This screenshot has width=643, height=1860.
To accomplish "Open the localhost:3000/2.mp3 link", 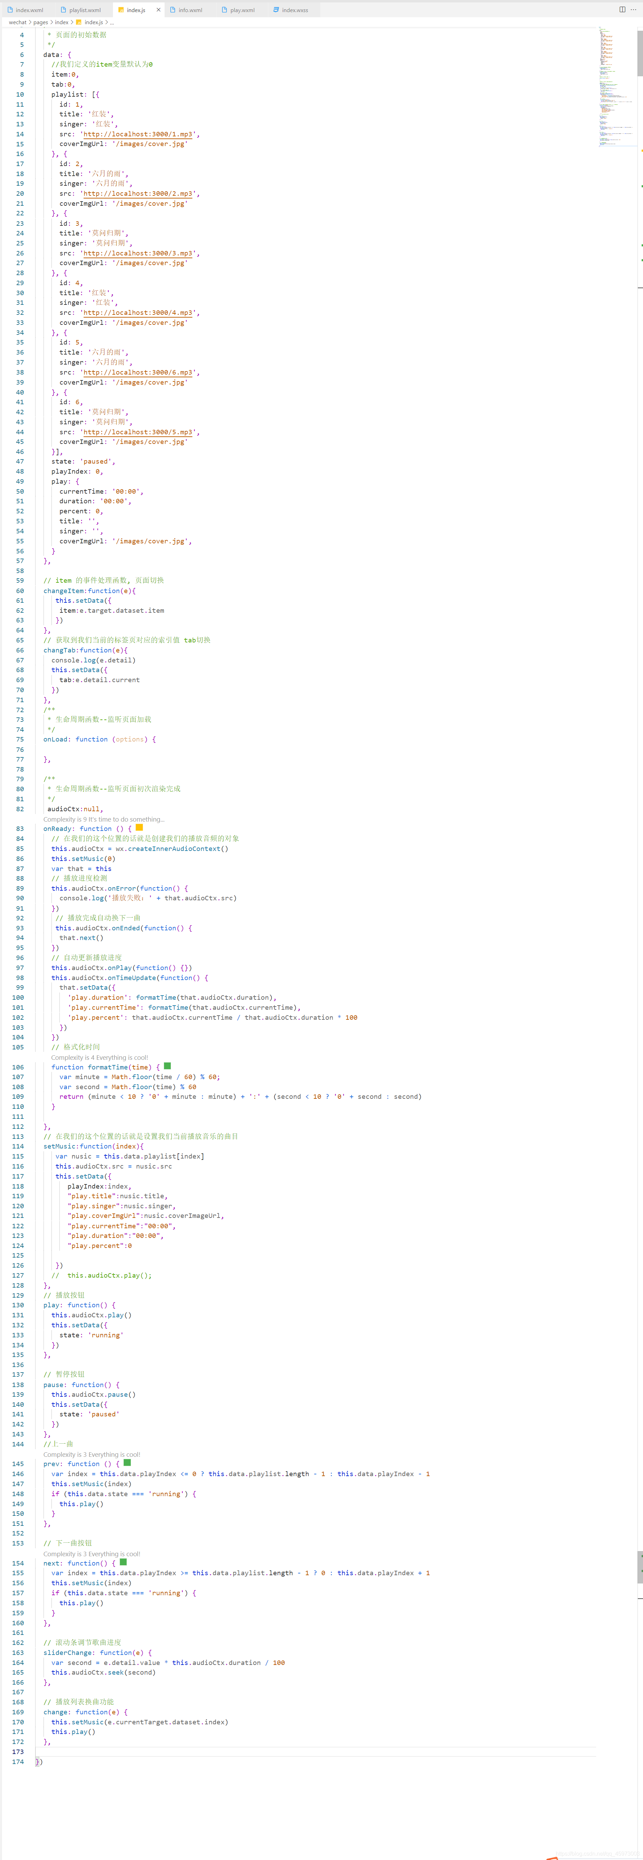I will [138, 194].
